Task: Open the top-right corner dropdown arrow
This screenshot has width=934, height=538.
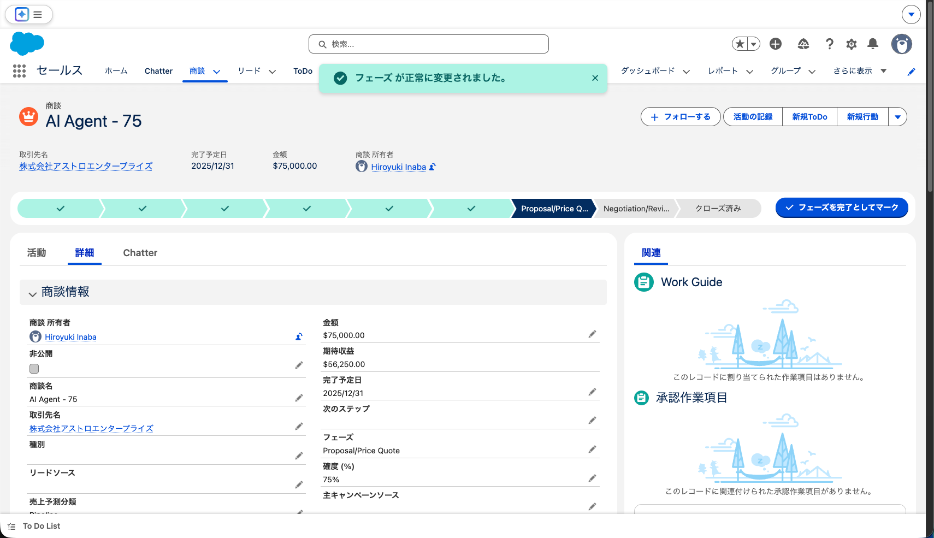Action: (911, 15)
